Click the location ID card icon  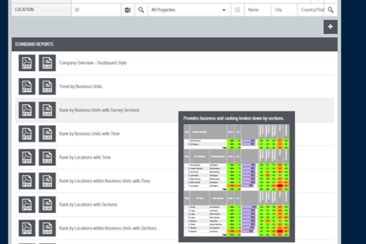(128, 9)
